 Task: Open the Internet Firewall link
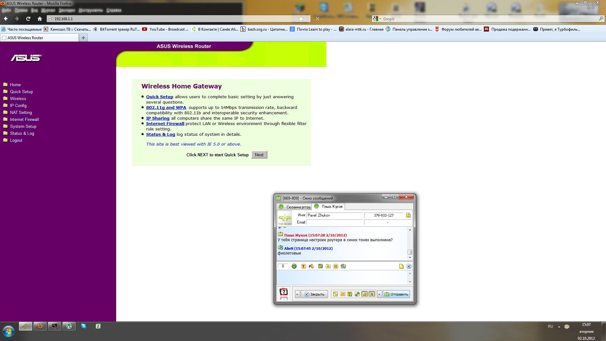click(x=165, y=123)
